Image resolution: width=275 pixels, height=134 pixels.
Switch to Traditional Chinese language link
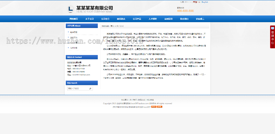(x=197, y=2)
